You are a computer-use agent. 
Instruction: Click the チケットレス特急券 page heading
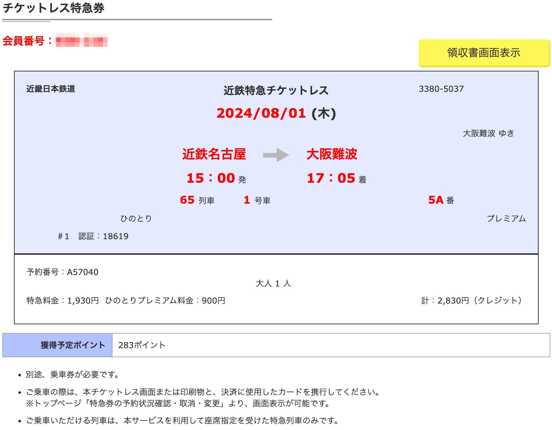click(x=54, y=8)
